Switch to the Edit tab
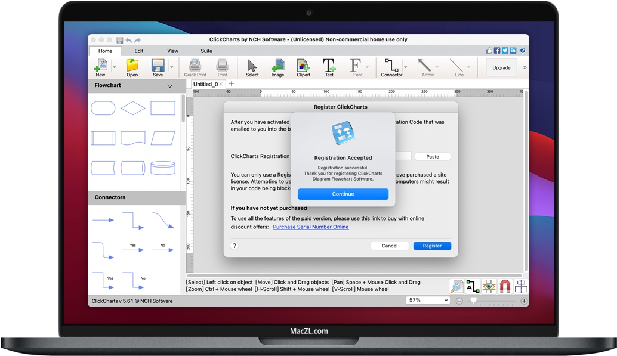Viewport: 617px width, 356px height. [139, 51]
